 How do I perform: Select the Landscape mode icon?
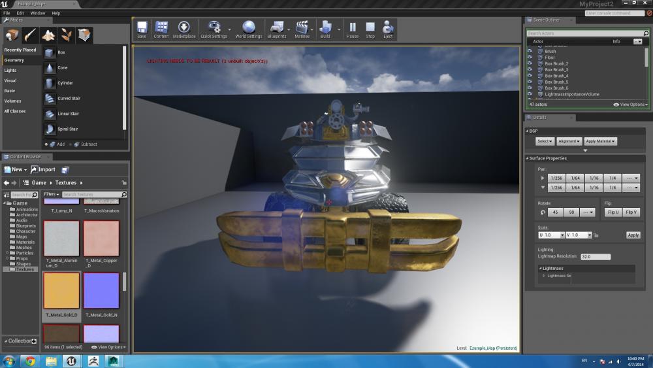tap(48, 35)
